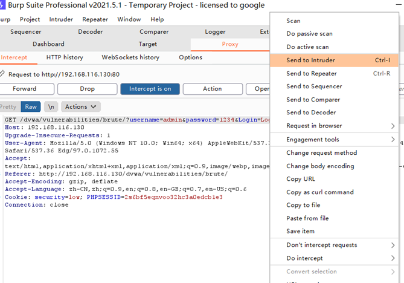Expand Do intercept submenu
The image size is (404, 283).
point(334,258)
